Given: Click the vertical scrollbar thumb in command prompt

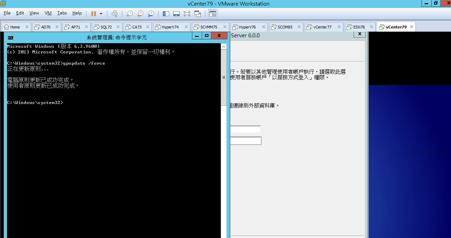Looking at the screenshot, I should 224,77.
